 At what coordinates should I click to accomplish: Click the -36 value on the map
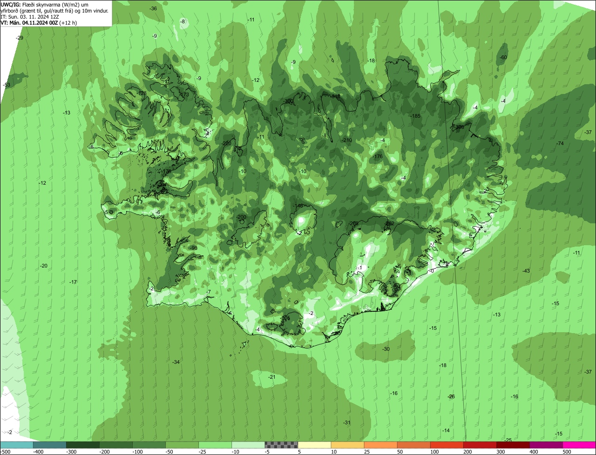[x=153, y=9]
